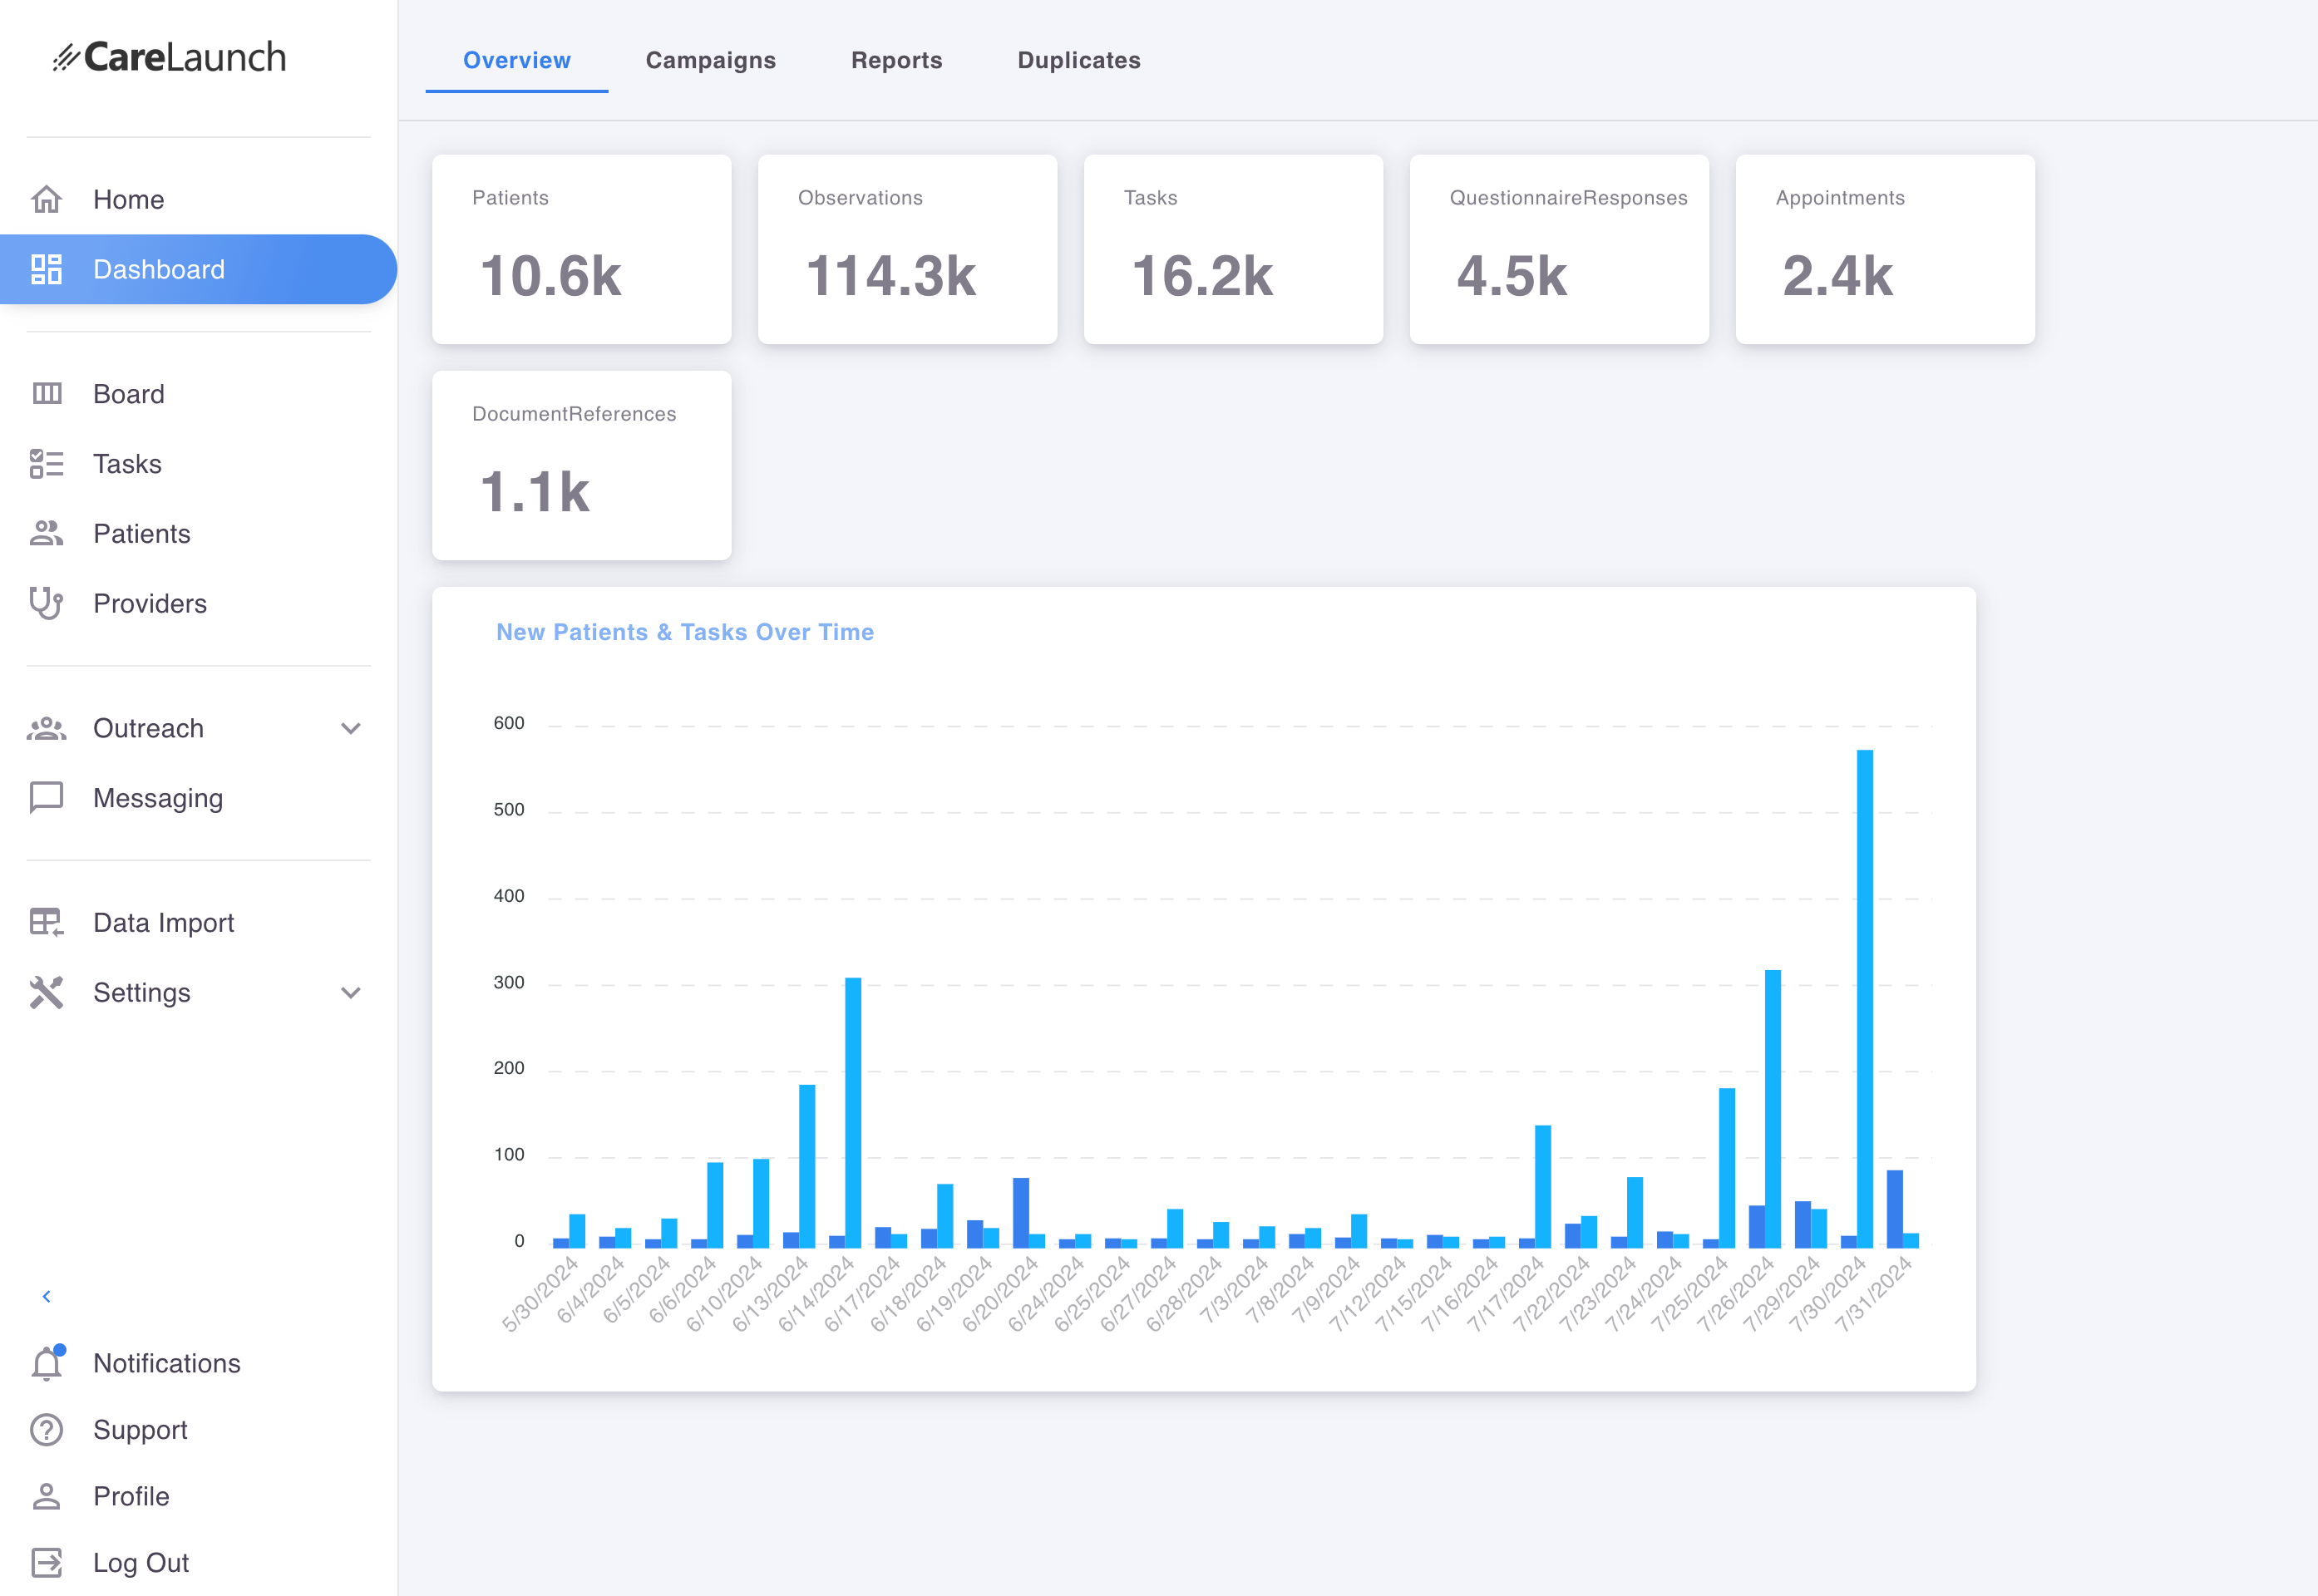Open the Tasks sidebar item
The image size is (2318, 1596).
(198, 464)
